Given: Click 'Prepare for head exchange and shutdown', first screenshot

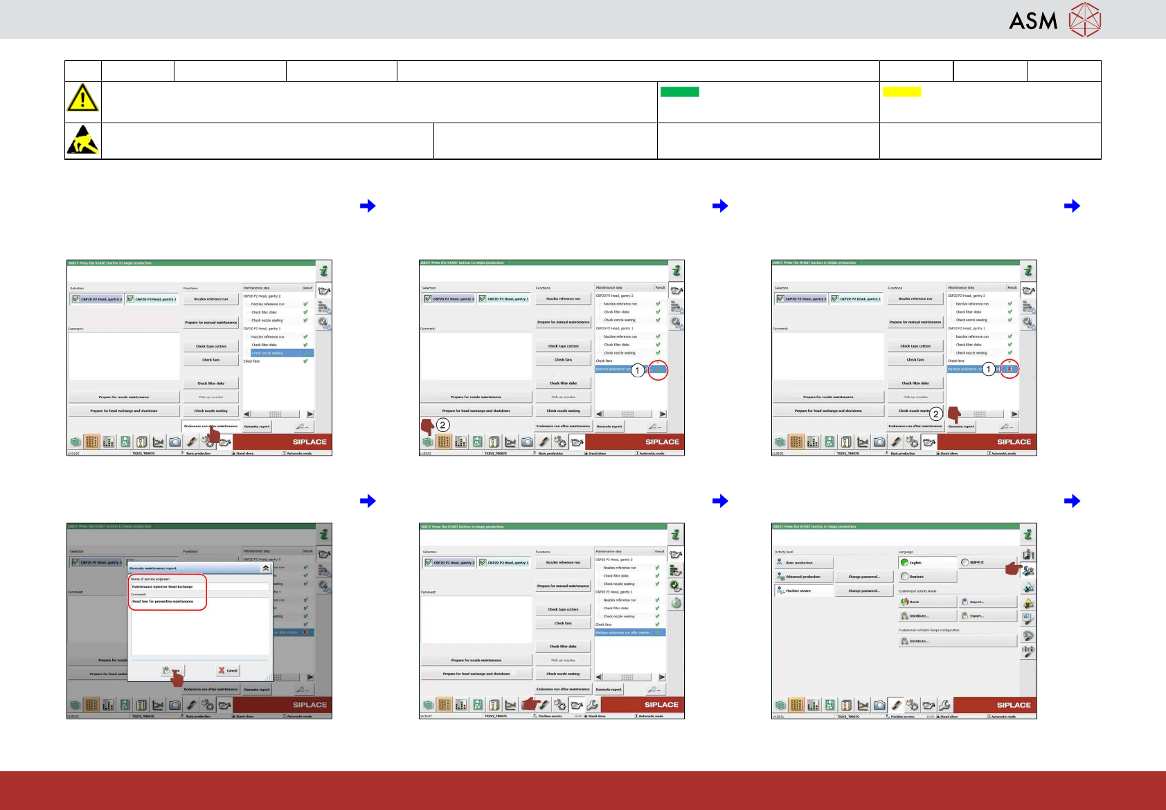Looking at the screenshot, I should 124,411.
